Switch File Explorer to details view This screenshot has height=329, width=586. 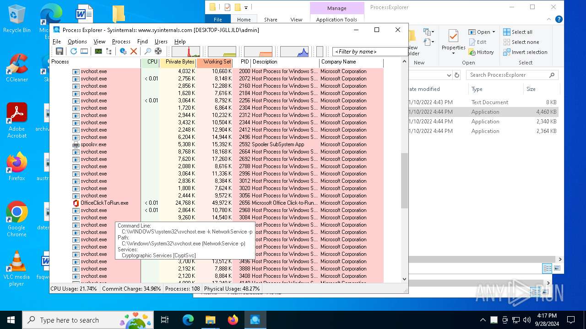pos(547,269)
